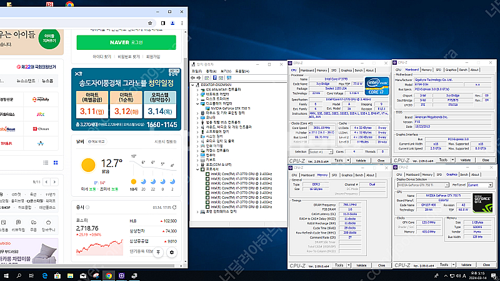Open Microsoft Edge from the taskbar
500x281 pixels.
45,275
